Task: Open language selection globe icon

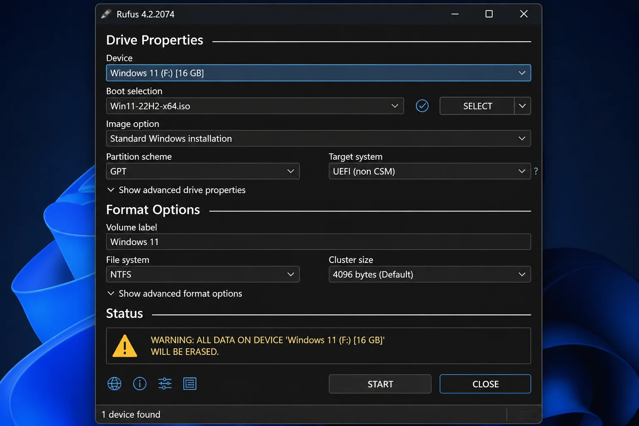Action: [114, 384]
